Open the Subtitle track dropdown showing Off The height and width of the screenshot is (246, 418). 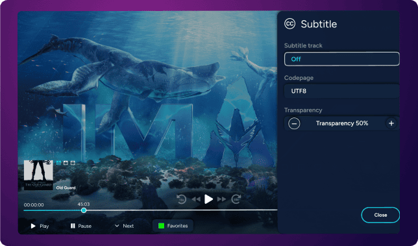coord(342,59)
